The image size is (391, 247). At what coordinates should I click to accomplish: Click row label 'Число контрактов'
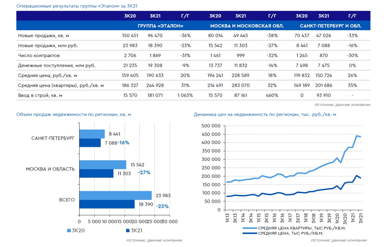click(39, 56)
